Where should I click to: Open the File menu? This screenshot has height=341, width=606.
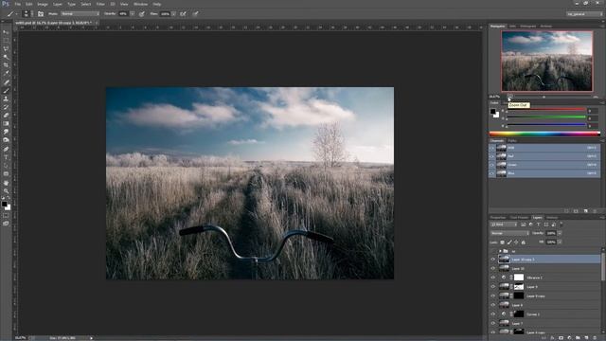18,4
